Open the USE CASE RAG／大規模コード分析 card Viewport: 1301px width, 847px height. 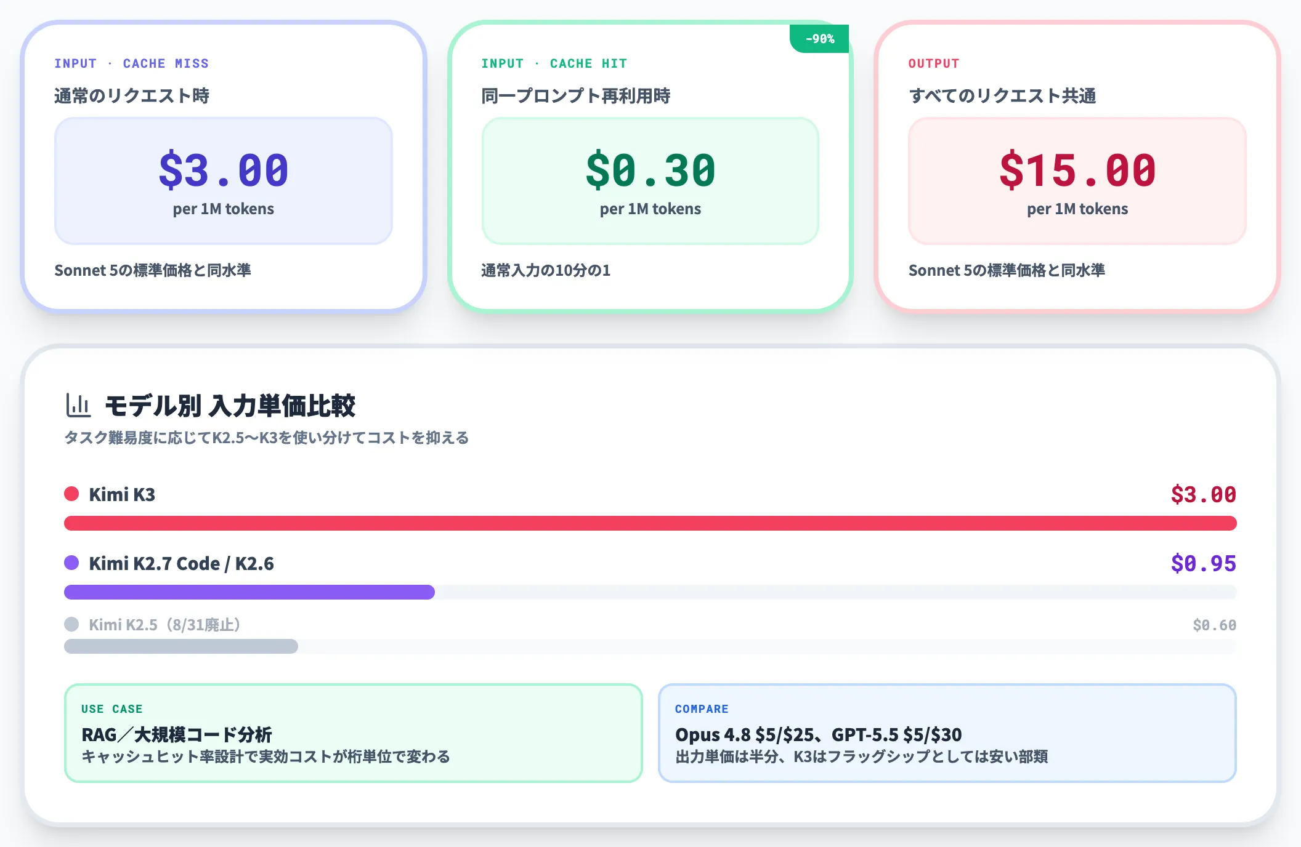point(354,733)
